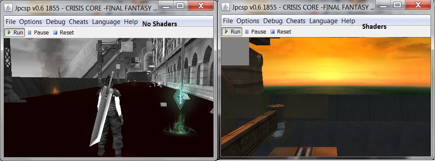Open the Cheats menu in left window
Image resolution: width=435 pixels, height=161 pixels.
pos(79,22)
